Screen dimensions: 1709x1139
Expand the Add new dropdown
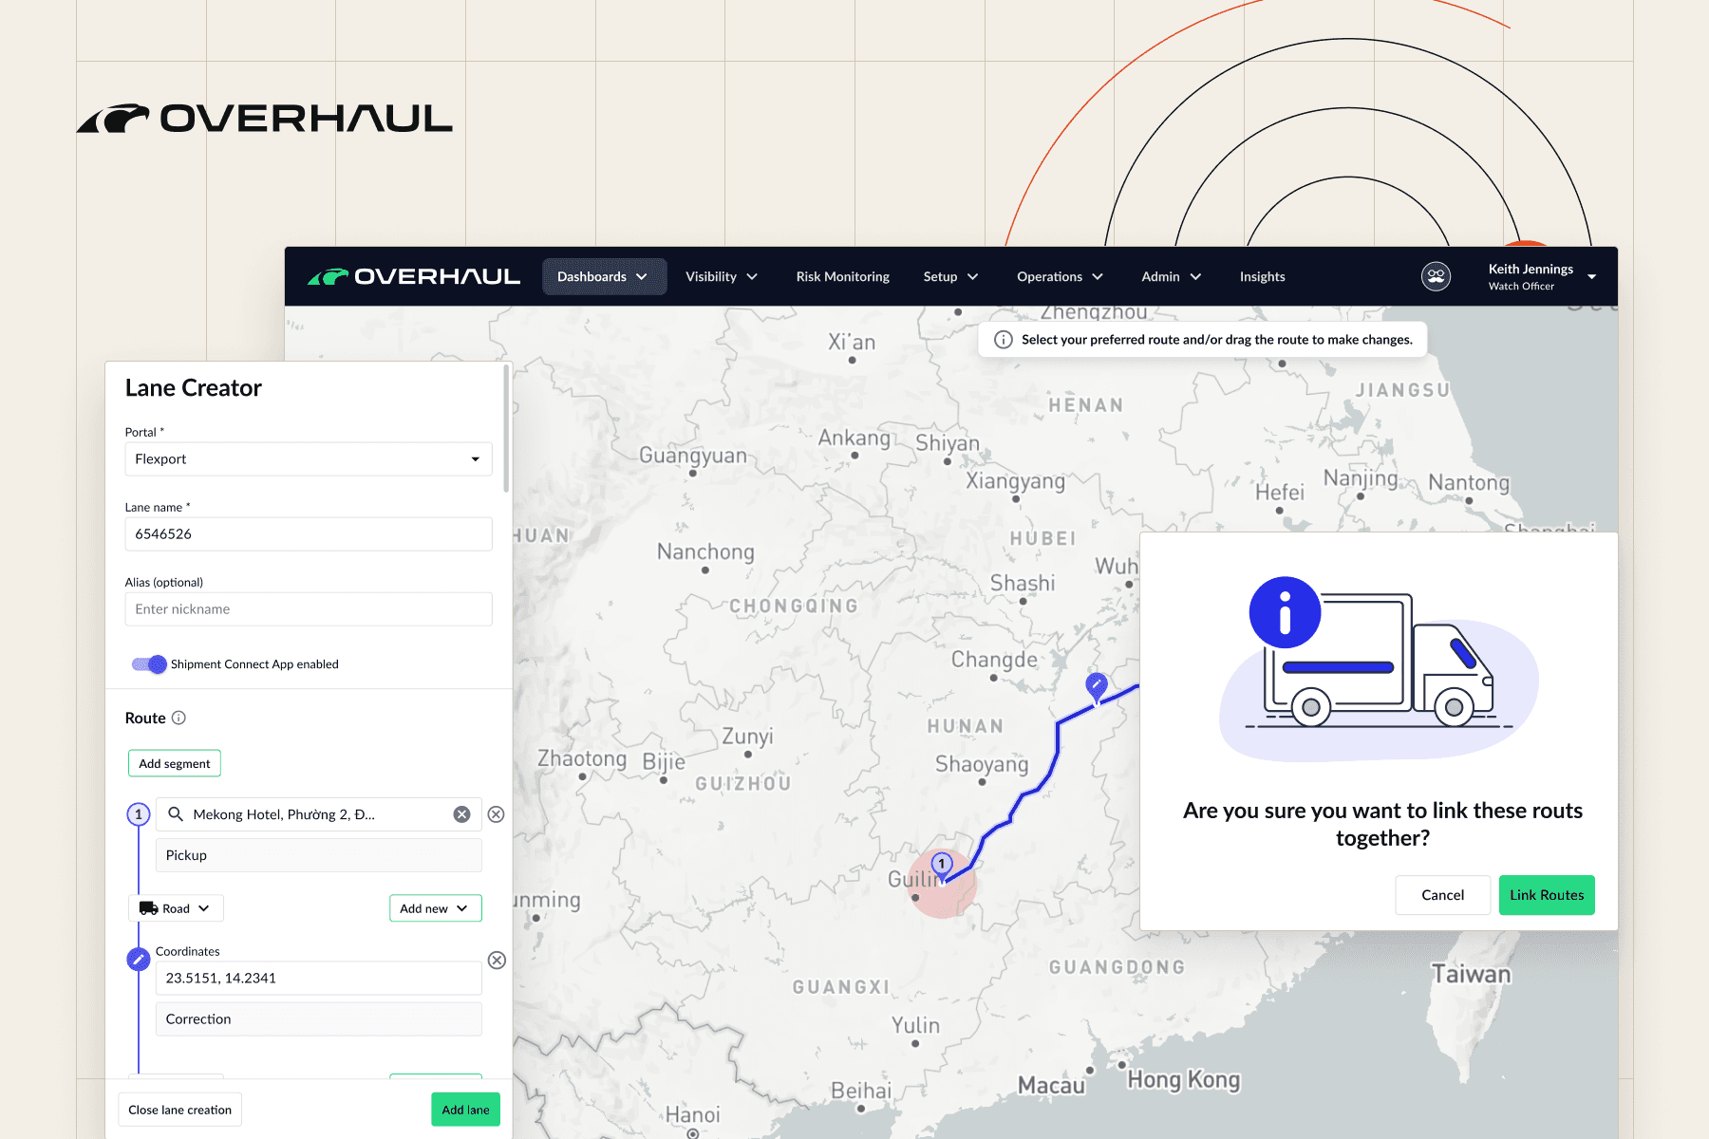pos(436,908)
